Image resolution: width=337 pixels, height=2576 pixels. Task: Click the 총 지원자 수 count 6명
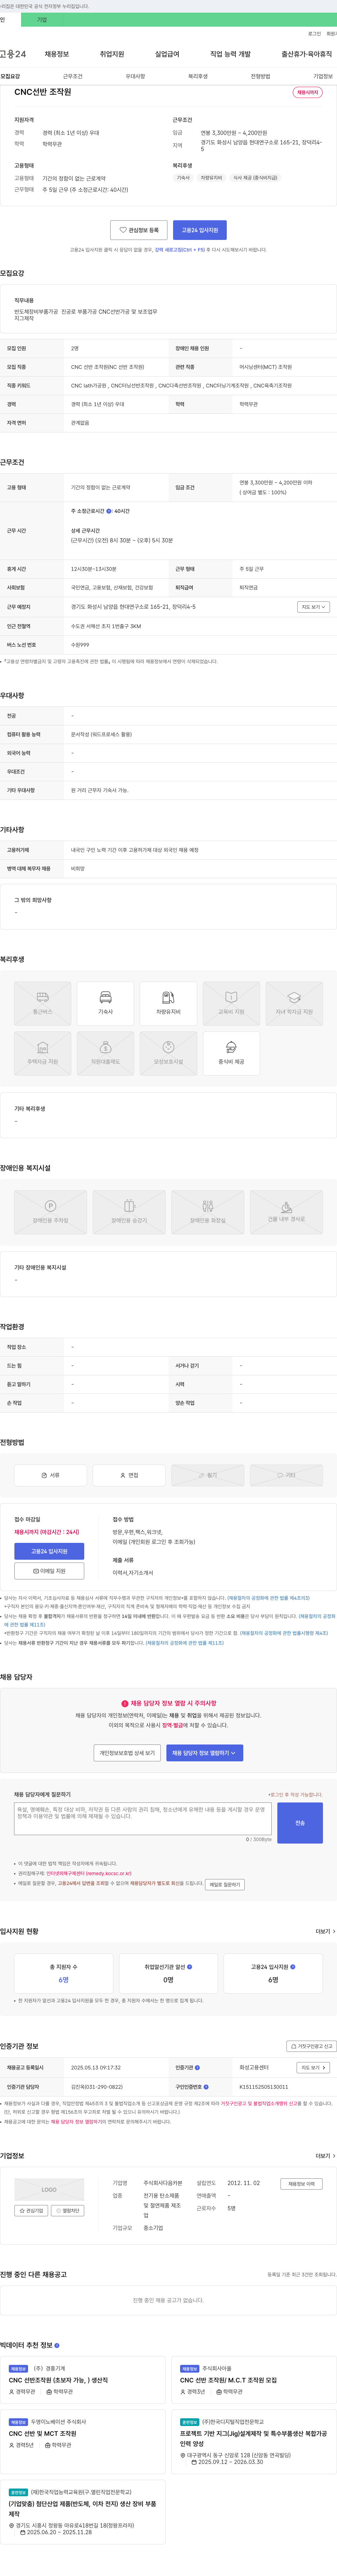(x=63, y=1980)
